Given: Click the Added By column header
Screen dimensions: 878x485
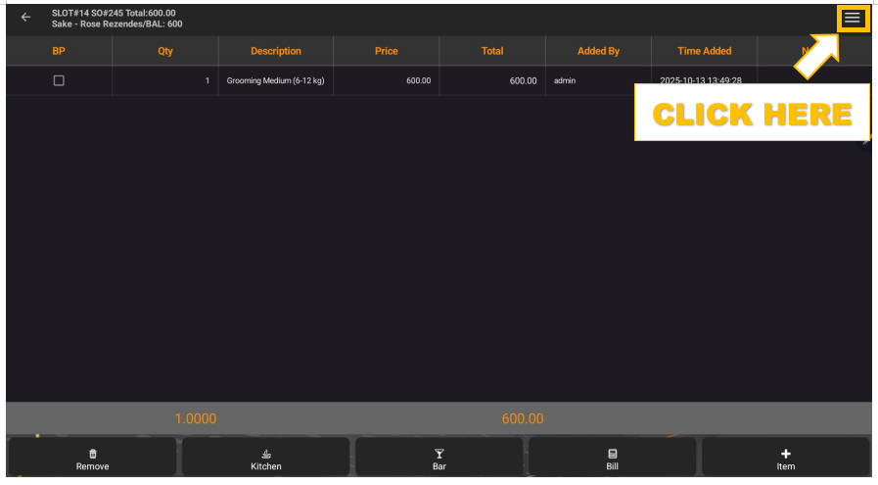Looking at the screenshot, I should point(598,51).
